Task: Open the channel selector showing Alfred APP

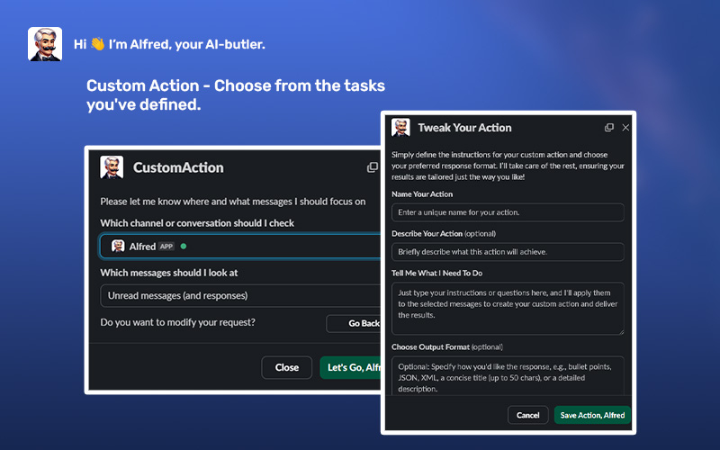Action: coord(240,247)
